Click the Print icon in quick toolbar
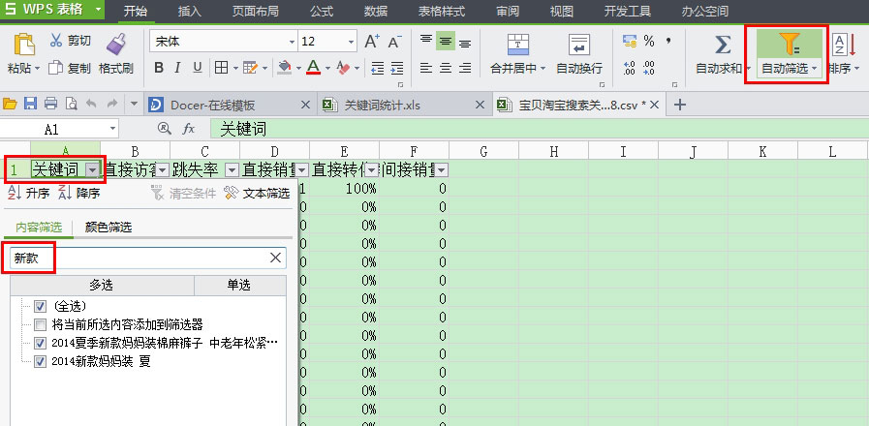The height and width of the screenshot is (426, 869). pyautogui.click(x=50, y=104)
